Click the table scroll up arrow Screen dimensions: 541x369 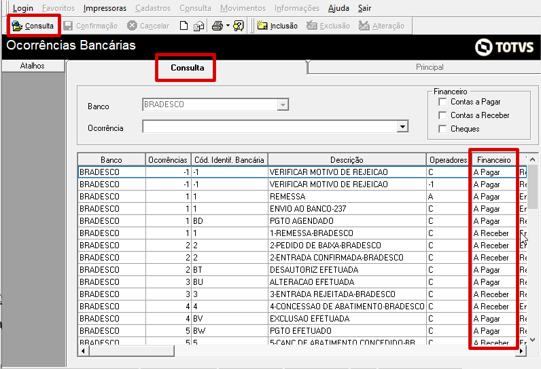(x=532, y=159)
